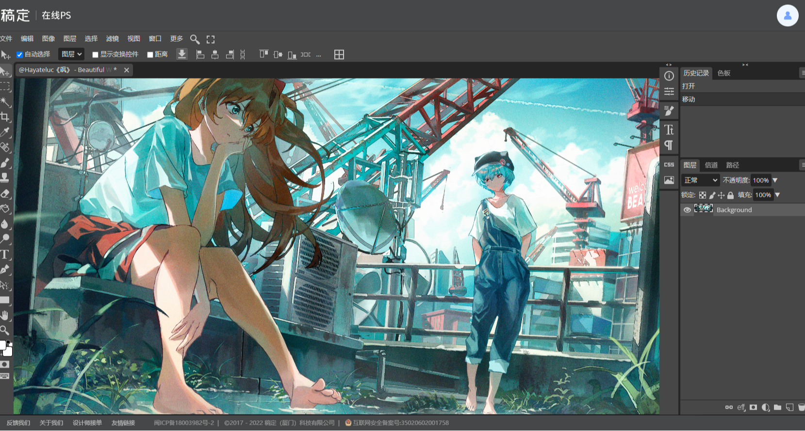Open the 滤镜 menu

[x=113, y=39]
